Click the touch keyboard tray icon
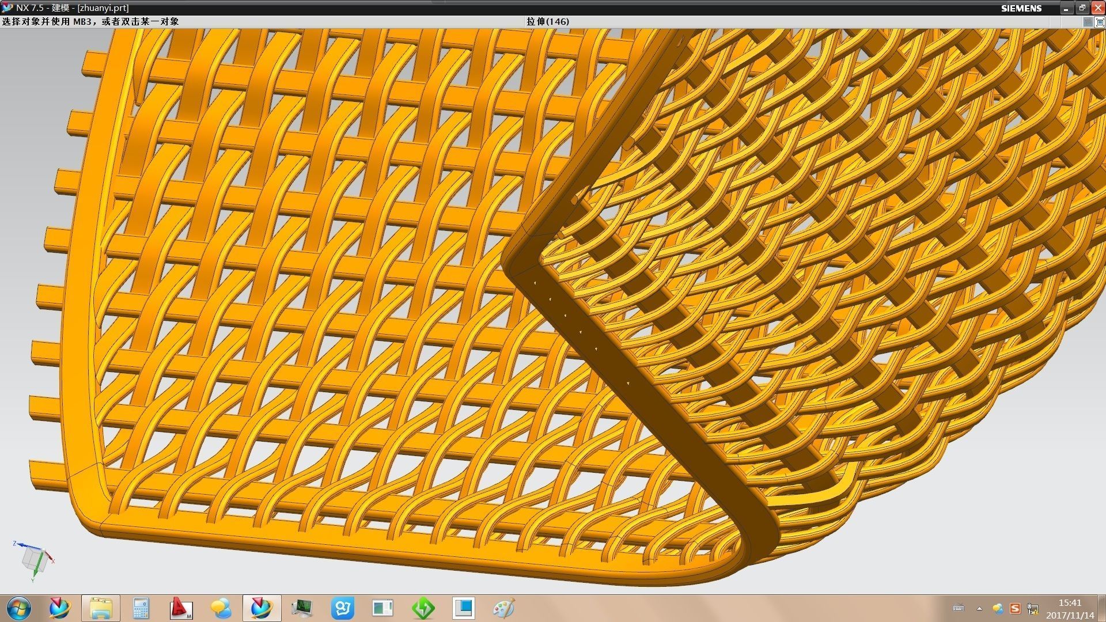 coord(959,608)
